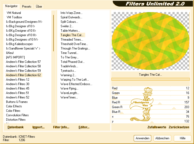The height and width of the screenshot is (144, 194).
Task: Select VM Natural filter category
Action: 14,13
